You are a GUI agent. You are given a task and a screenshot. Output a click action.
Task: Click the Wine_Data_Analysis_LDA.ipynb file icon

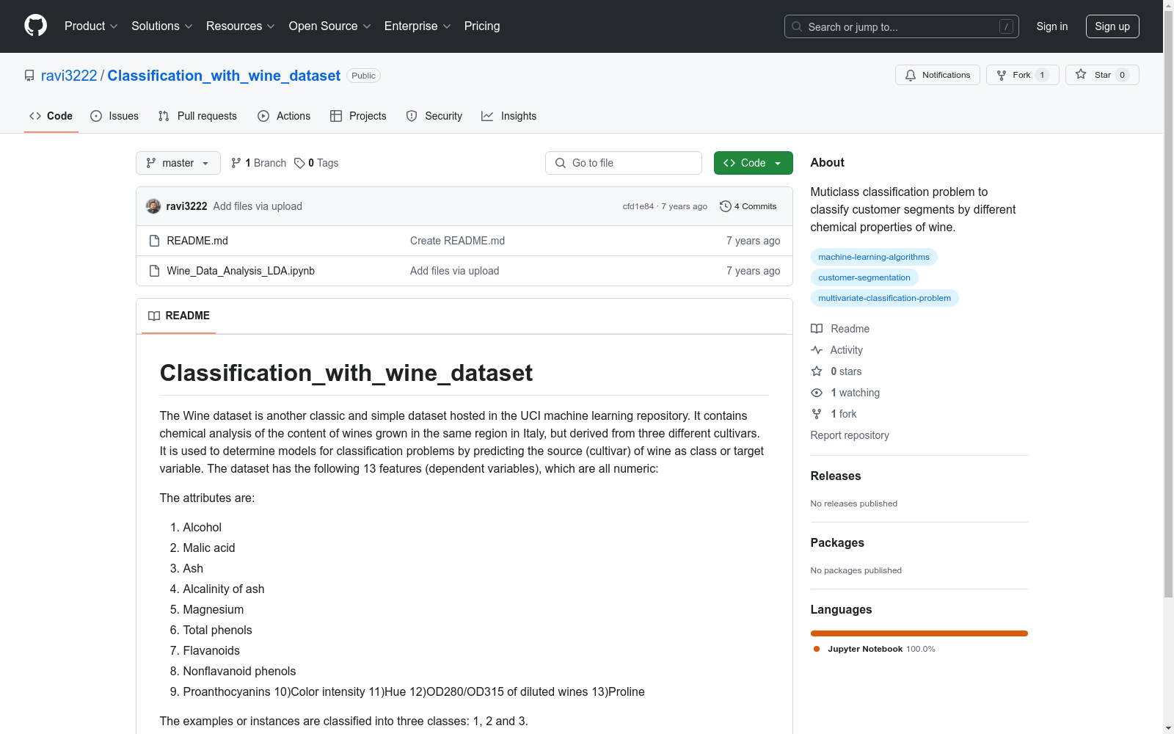tap(154, 271)
